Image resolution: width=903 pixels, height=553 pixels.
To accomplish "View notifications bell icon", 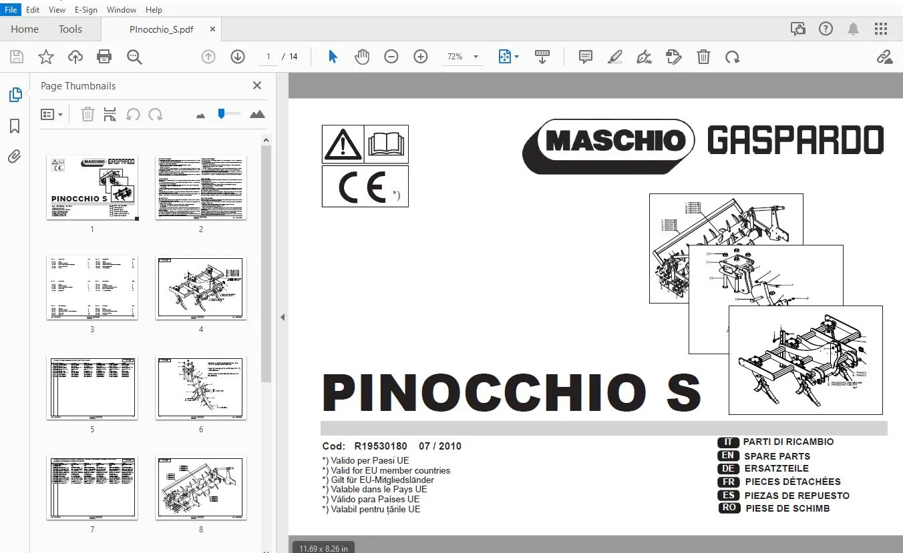I will coord(854,29).
